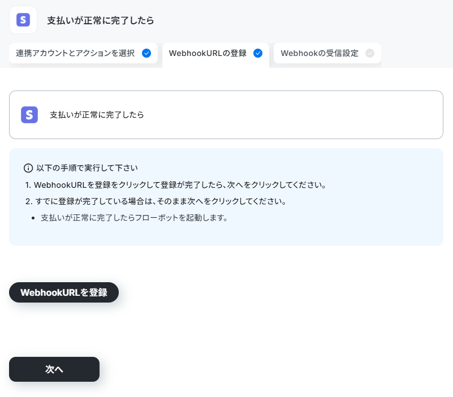
Task: Click the Stripe icon in page header
Action: [x=23, y=20]
